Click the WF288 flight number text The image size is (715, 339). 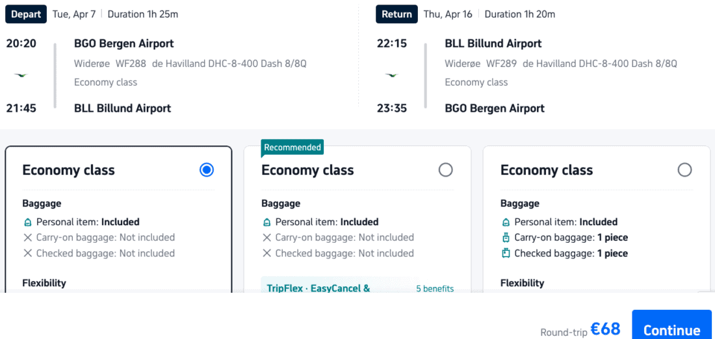(x=133, y=64)
